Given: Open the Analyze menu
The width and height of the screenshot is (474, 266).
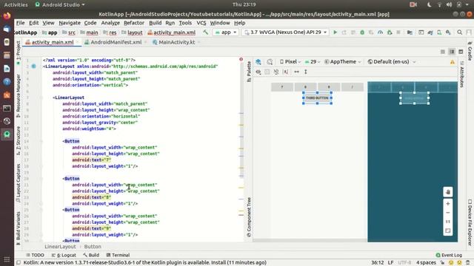Looking at the screenshot, I should pyautogui.click(x=110, y=23).
